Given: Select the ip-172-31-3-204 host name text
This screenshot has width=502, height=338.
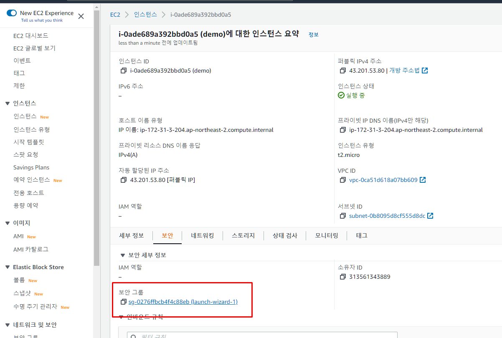Looking at the screenshot, I should [x=207, y=130].
